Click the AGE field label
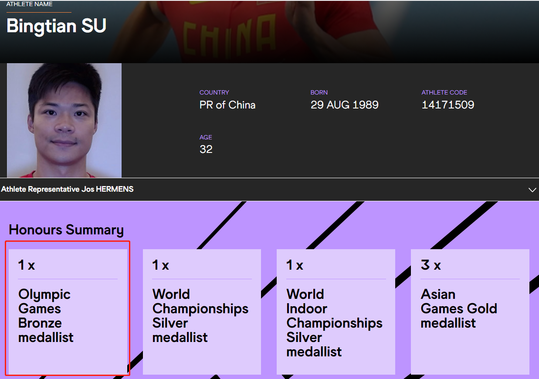Viewport: 539px width, 379px height. tap(206, 137)
